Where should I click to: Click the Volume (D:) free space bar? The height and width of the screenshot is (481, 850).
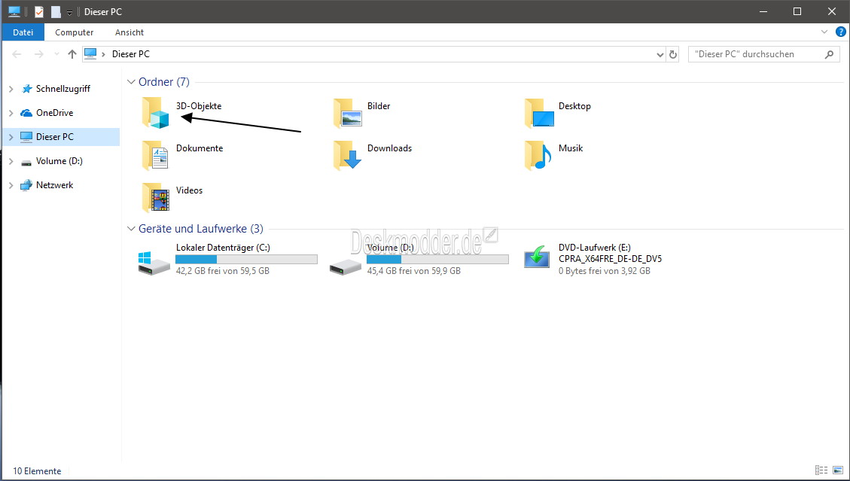(437, 260)
